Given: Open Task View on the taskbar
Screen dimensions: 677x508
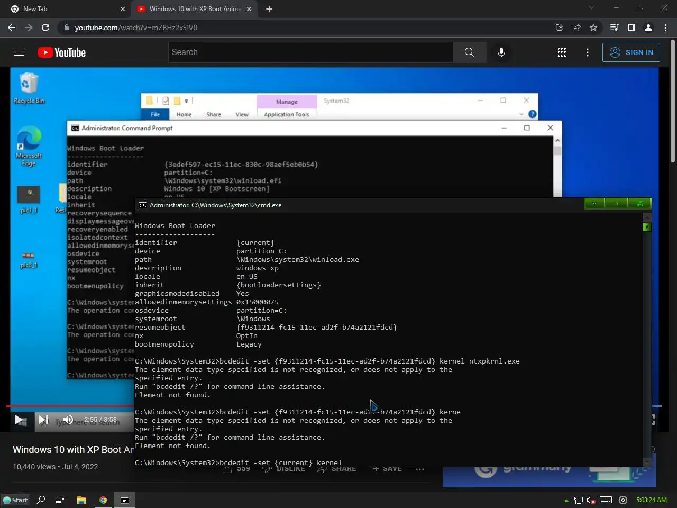Looking at the screenshot, I should [60, 500].
